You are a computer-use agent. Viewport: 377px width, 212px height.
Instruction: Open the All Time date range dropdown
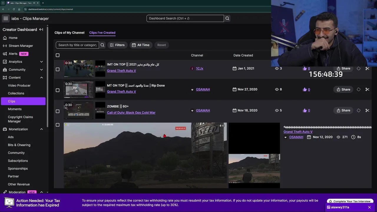pyautogui.click(x=141, y=45)
